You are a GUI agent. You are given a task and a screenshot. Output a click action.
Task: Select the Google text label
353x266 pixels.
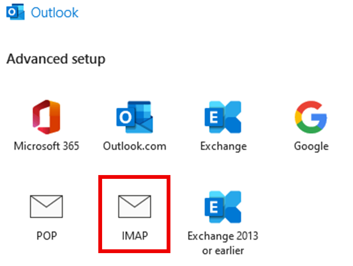pyautogui.click(x=311, y=147)
